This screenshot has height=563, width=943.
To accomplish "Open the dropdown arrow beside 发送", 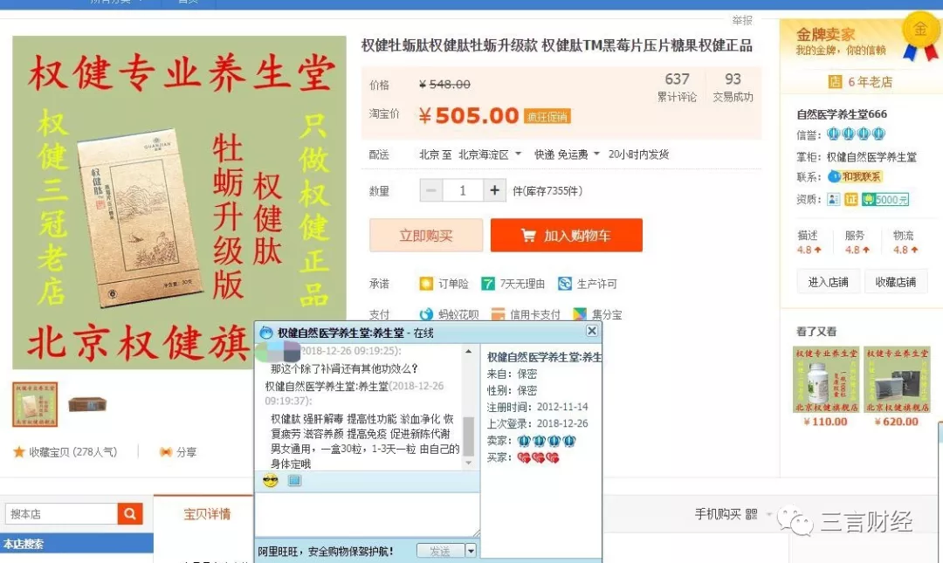I will [x=471, y=551].
